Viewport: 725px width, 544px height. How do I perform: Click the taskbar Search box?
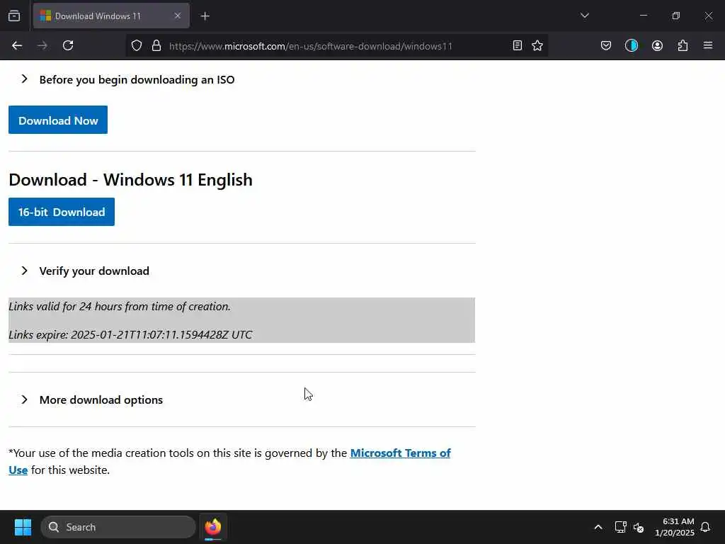pyautogui.click(x=118, y=527)
